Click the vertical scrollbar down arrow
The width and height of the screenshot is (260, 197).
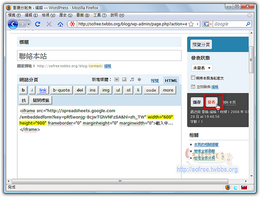[251, 176]
